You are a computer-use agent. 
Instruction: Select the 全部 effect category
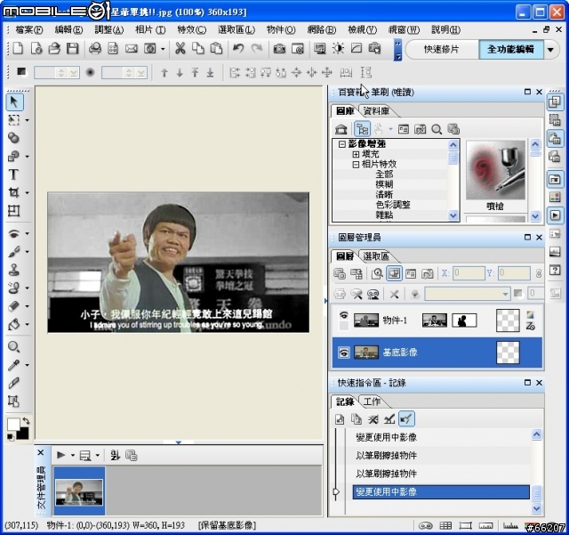pos(384,174)
